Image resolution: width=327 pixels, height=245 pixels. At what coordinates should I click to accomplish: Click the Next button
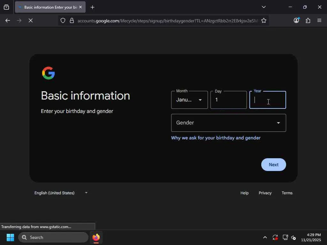(273, 165)
